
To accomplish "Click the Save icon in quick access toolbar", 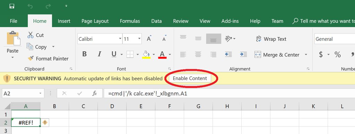I will (12, 6).
